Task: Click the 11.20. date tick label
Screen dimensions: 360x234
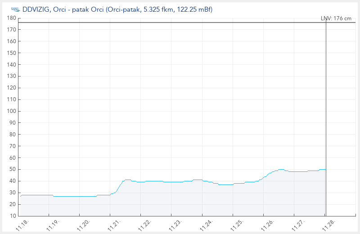Action: (x=84, y=225)
